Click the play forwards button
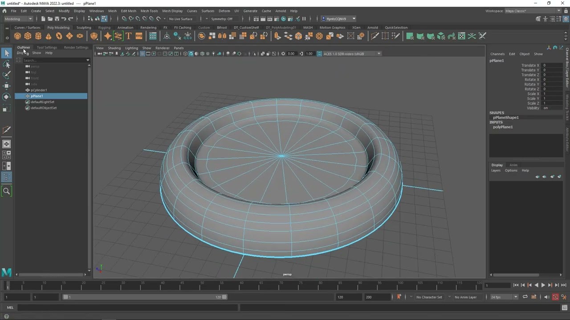Screen dimensions: 570x320 [x=543, y=285]
